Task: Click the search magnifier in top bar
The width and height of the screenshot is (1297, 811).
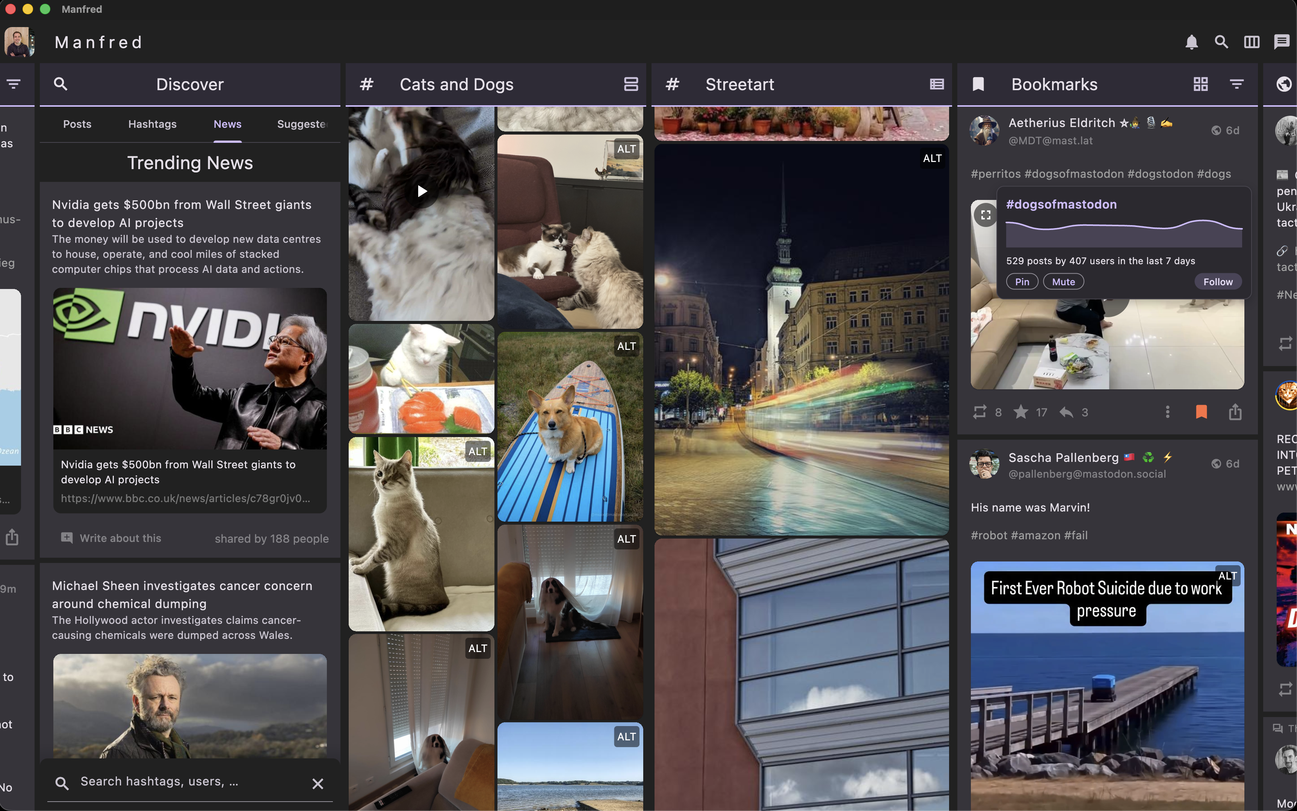Action: coord(1221,42)
